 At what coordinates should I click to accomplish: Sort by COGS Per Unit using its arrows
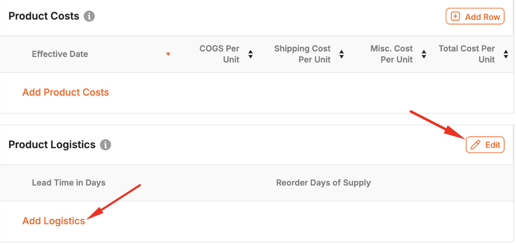250,54
